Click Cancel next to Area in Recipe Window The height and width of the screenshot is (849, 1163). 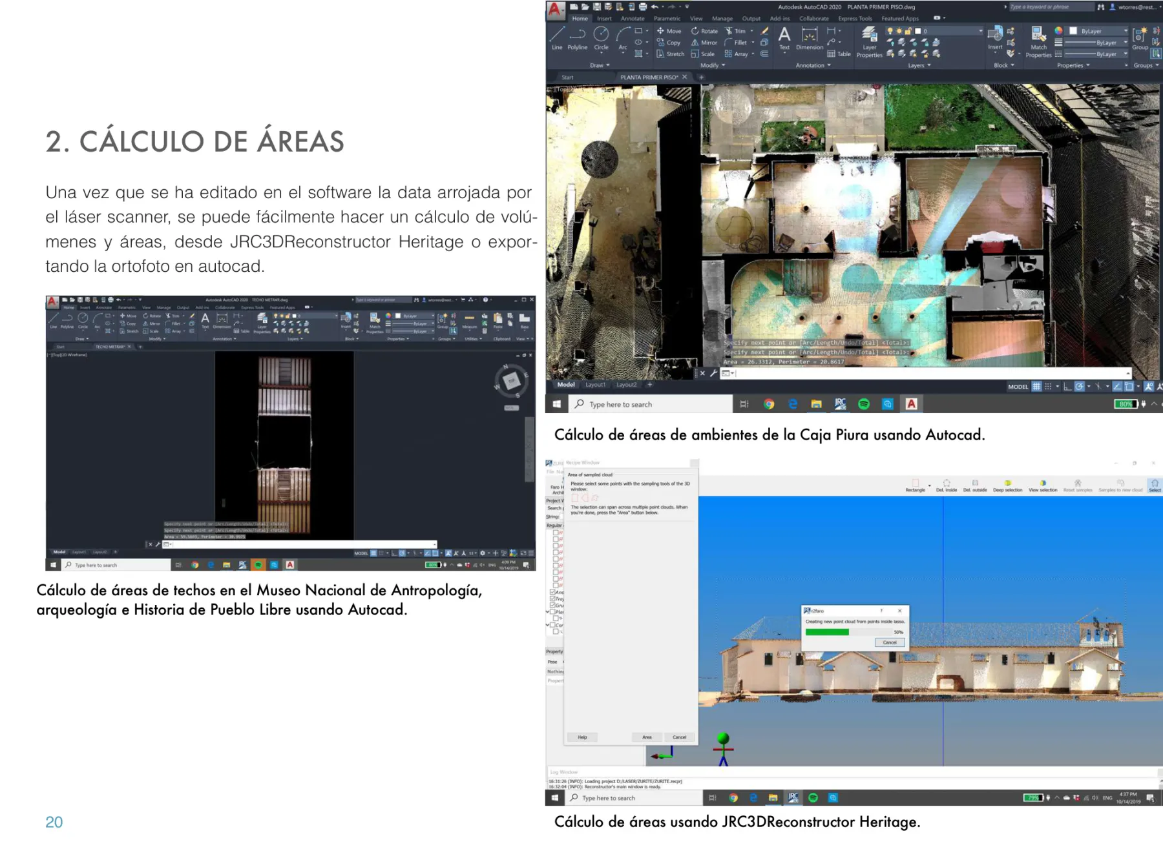pos(679,737)
